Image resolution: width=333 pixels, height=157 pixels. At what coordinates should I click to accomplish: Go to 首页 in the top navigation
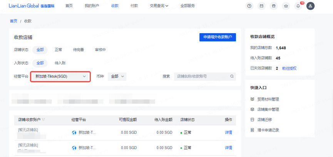tap(69, 6)
